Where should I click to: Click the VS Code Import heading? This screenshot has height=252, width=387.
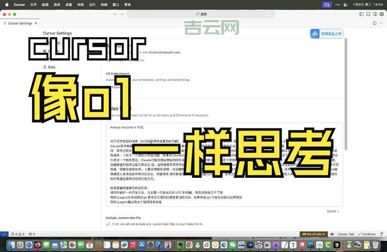pyautogui.click(x=117, y=74)
